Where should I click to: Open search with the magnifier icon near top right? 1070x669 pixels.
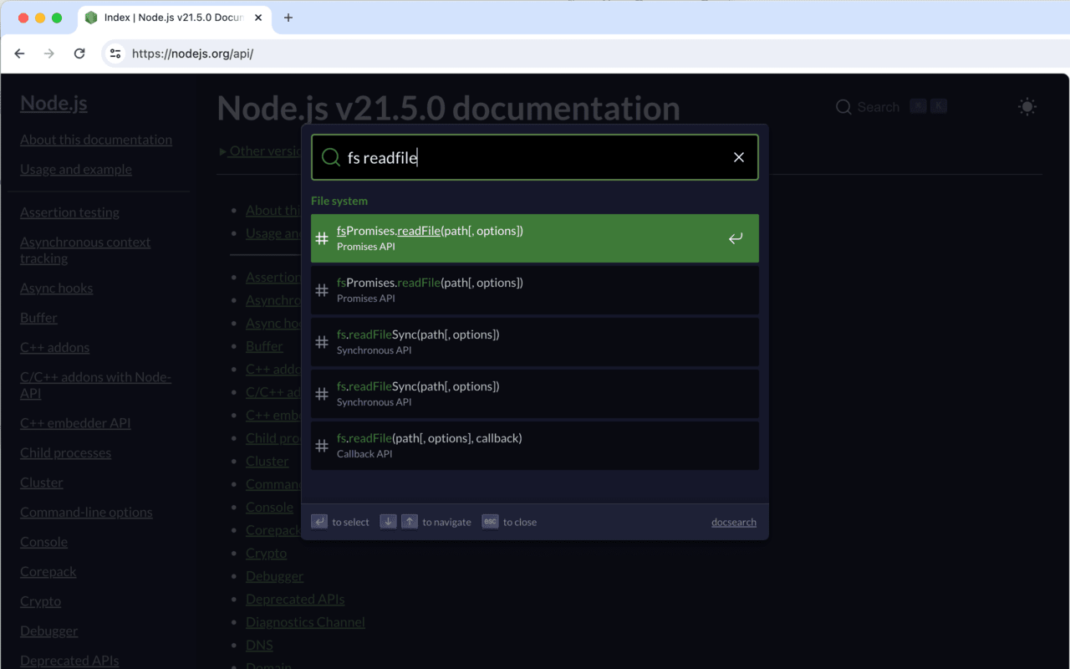point(843,107)
